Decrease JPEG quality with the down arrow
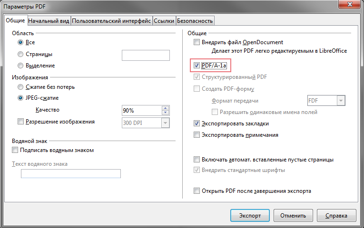Viewport: 364px width, 228px height. [165, 113]
